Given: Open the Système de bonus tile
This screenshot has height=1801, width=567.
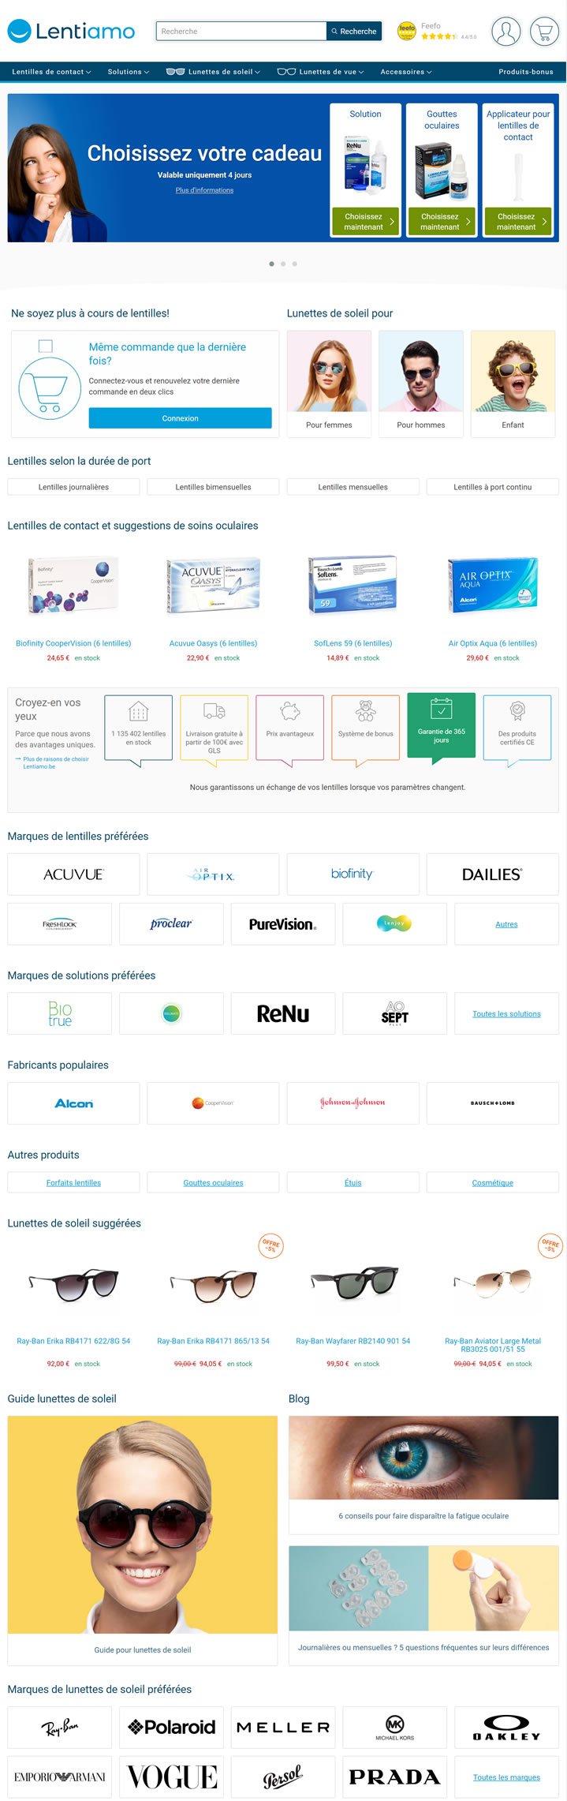Looking at the screenshot, I should (x=365, y=728).
